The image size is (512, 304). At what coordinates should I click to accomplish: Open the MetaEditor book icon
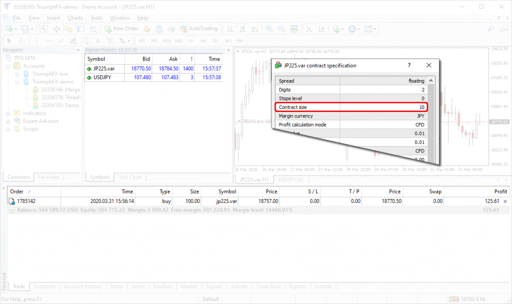pos(147,29)
